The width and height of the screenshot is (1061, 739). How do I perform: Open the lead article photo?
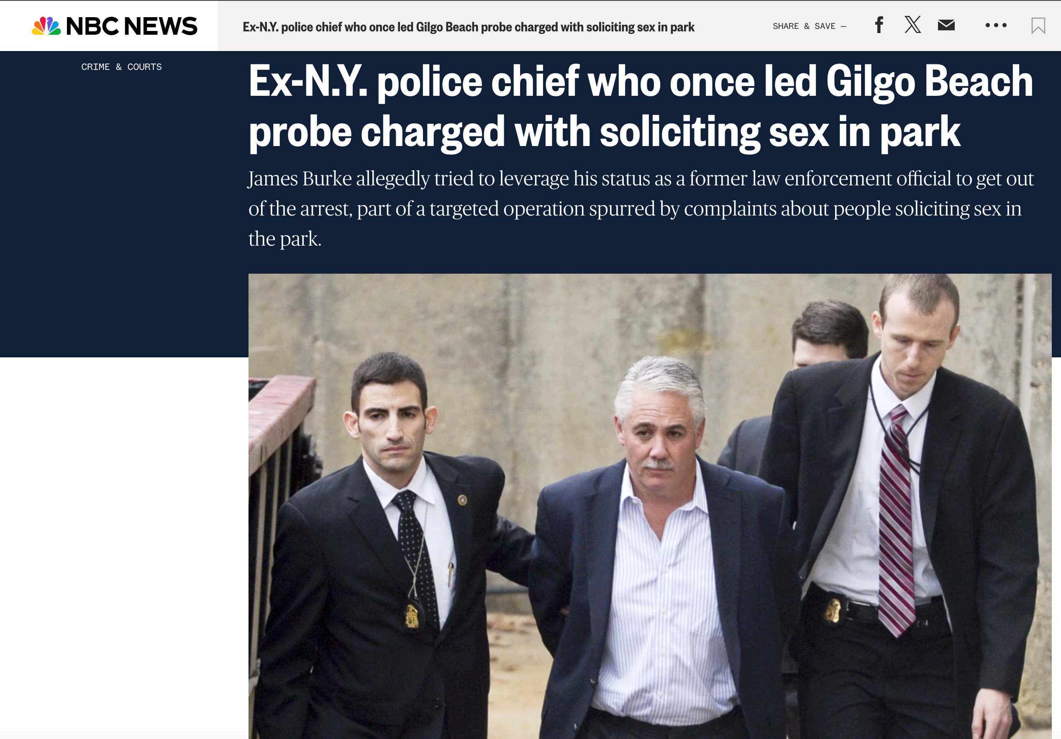tap(650, 506)
